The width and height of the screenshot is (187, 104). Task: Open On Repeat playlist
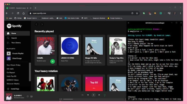[x=11, y=73]
